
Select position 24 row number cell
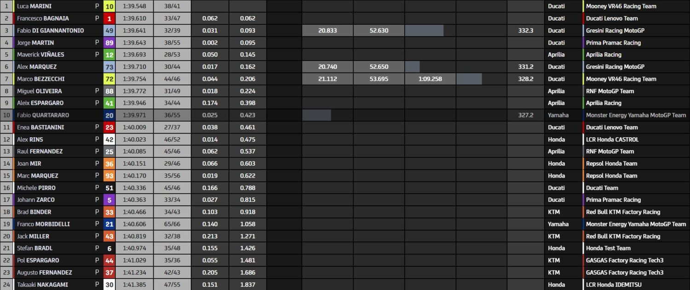(6, 284)
